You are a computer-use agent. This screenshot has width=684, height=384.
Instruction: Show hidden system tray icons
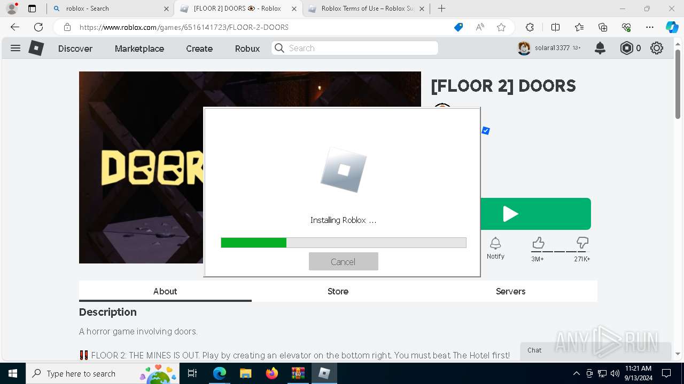[576, 373]
